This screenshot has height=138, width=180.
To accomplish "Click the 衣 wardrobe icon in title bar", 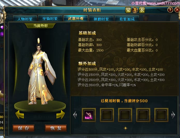I will click(142, 10).
